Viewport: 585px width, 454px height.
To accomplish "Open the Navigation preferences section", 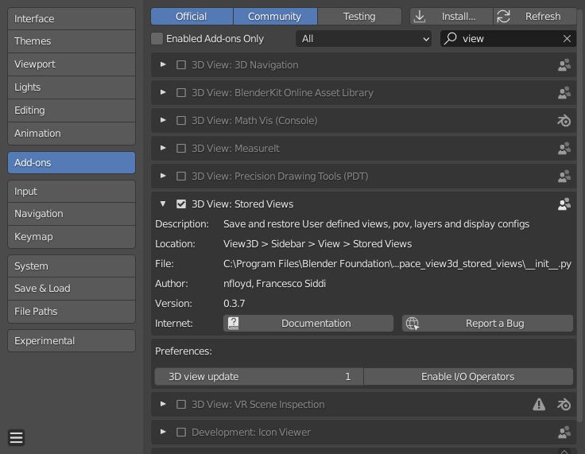I will [x=72, y=214].
